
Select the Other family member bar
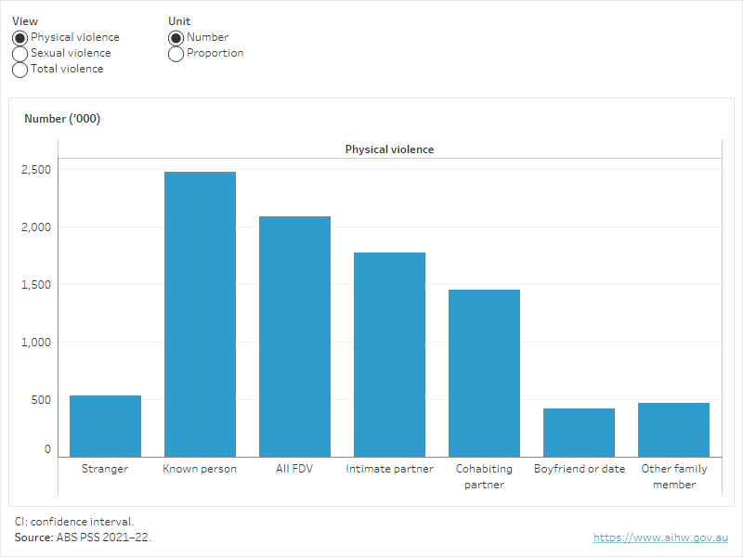673,430
